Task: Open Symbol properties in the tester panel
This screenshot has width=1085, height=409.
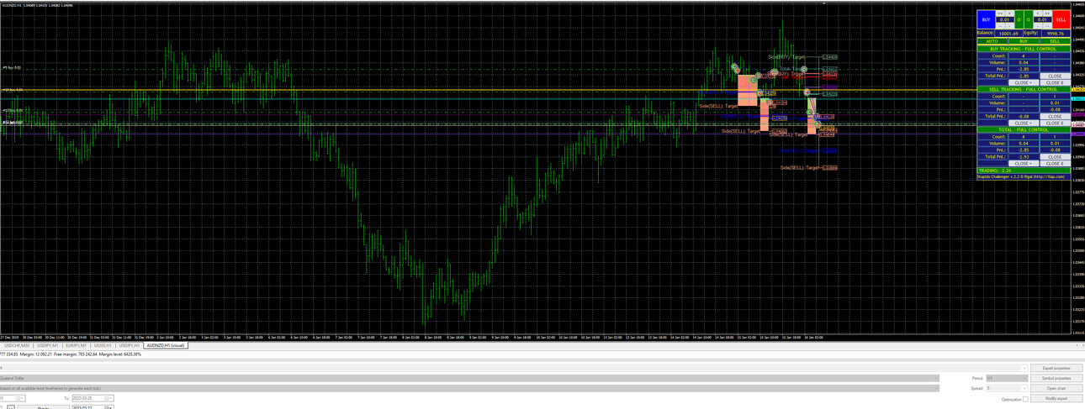Action: (1056, 379)
